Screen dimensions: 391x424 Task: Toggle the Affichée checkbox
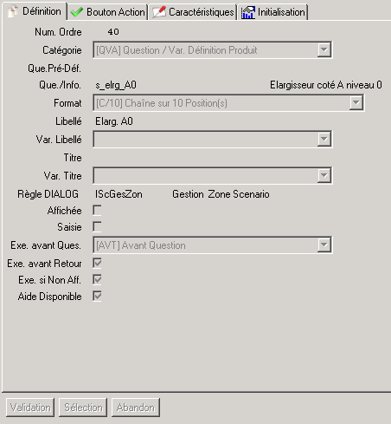pos(97,211)
